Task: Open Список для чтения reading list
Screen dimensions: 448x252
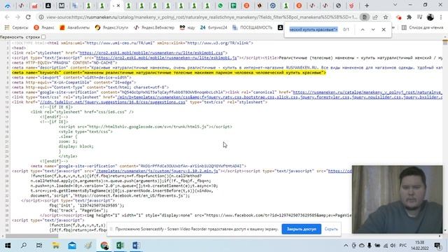Action: pos(422,27)
